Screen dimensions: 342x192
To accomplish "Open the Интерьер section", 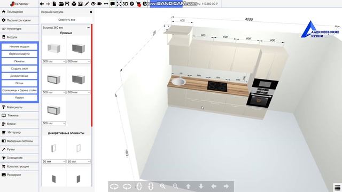I will click(19, 132).
